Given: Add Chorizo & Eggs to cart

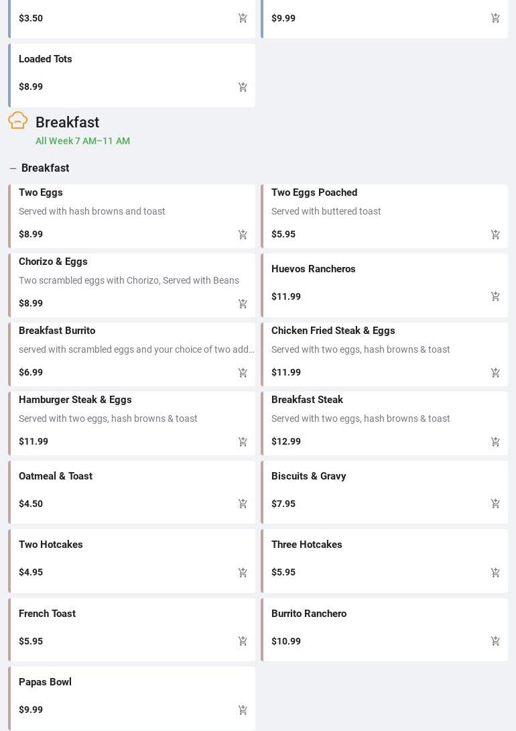Looking at the screenshot, I should click(x=243, y=304).
